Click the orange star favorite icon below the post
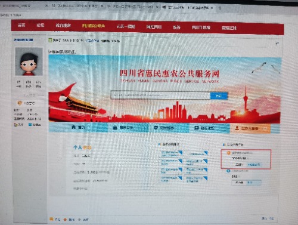The height and width of the screenshot is (225, 298). point(65,220)
